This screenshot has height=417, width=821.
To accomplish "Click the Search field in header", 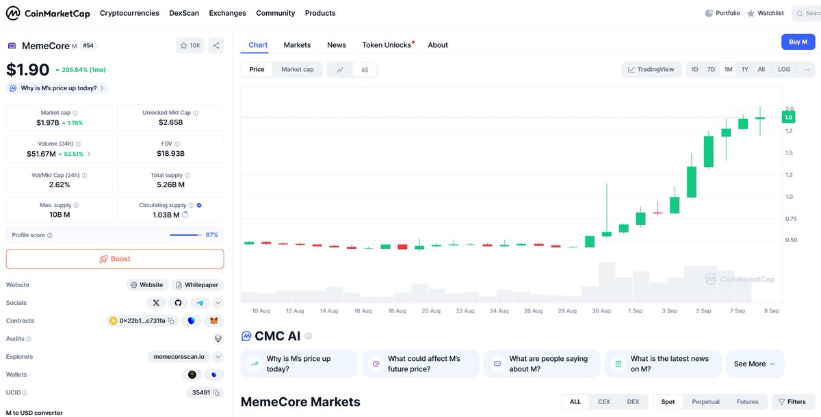I will [807, 13].
